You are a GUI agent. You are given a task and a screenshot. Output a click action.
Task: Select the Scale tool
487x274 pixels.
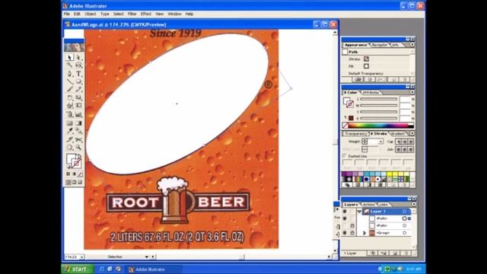click(x=78, y=97)
